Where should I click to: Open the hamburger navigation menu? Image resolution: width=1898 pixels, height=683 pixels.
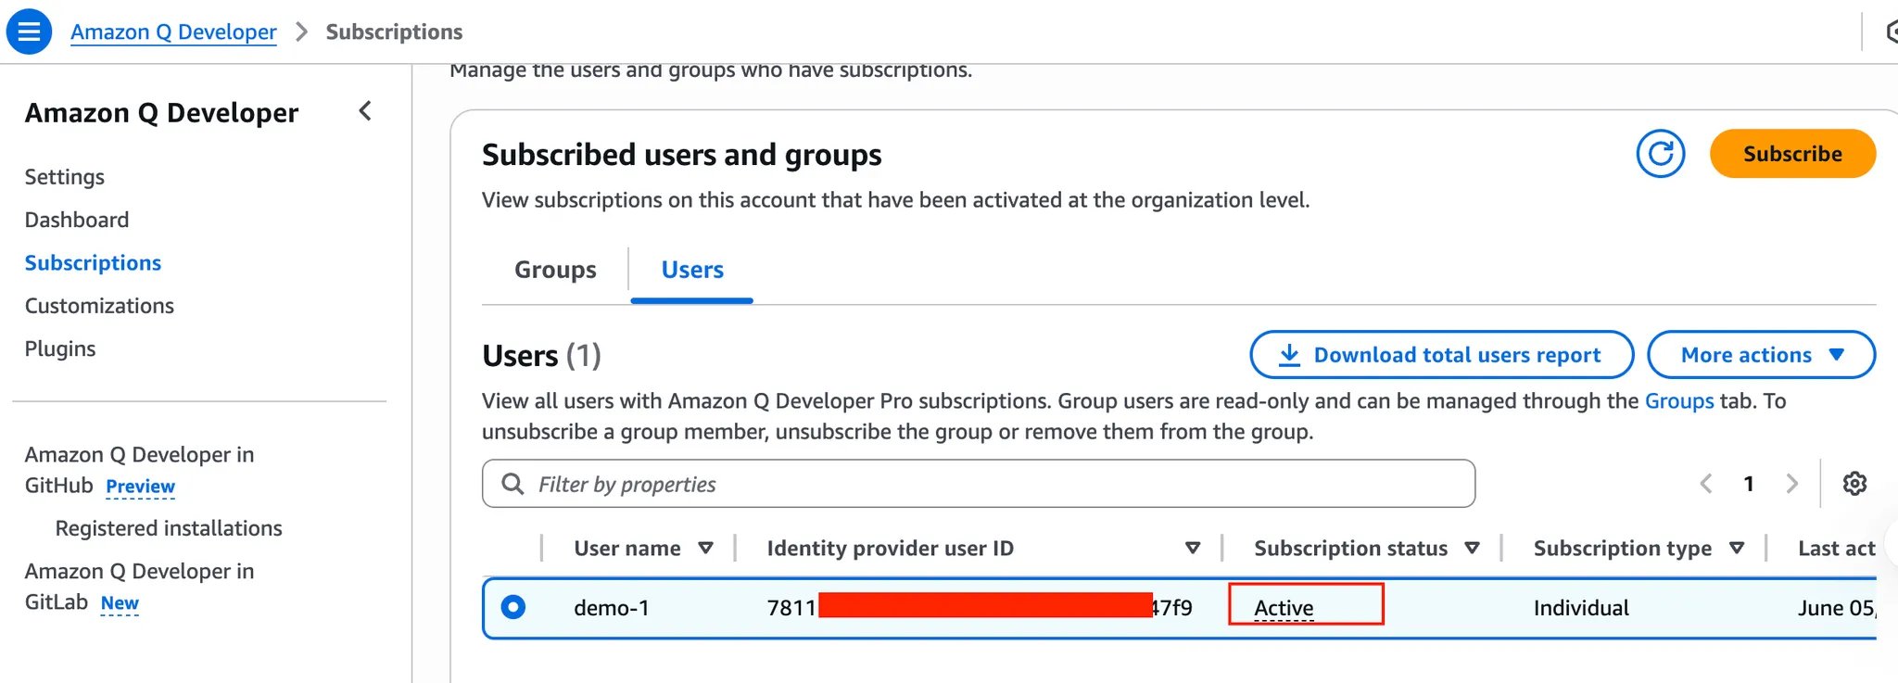pos(29,32)
